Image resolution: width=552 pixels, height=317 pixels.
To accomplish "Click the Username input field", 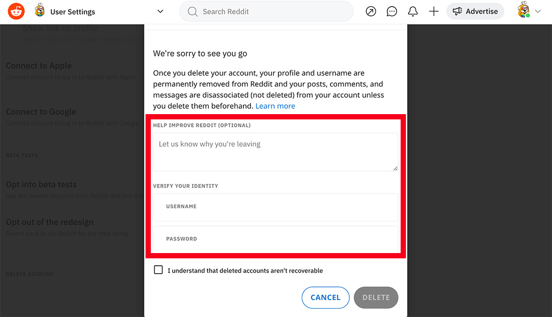I will pyautogui.click(x=275, y=207).
